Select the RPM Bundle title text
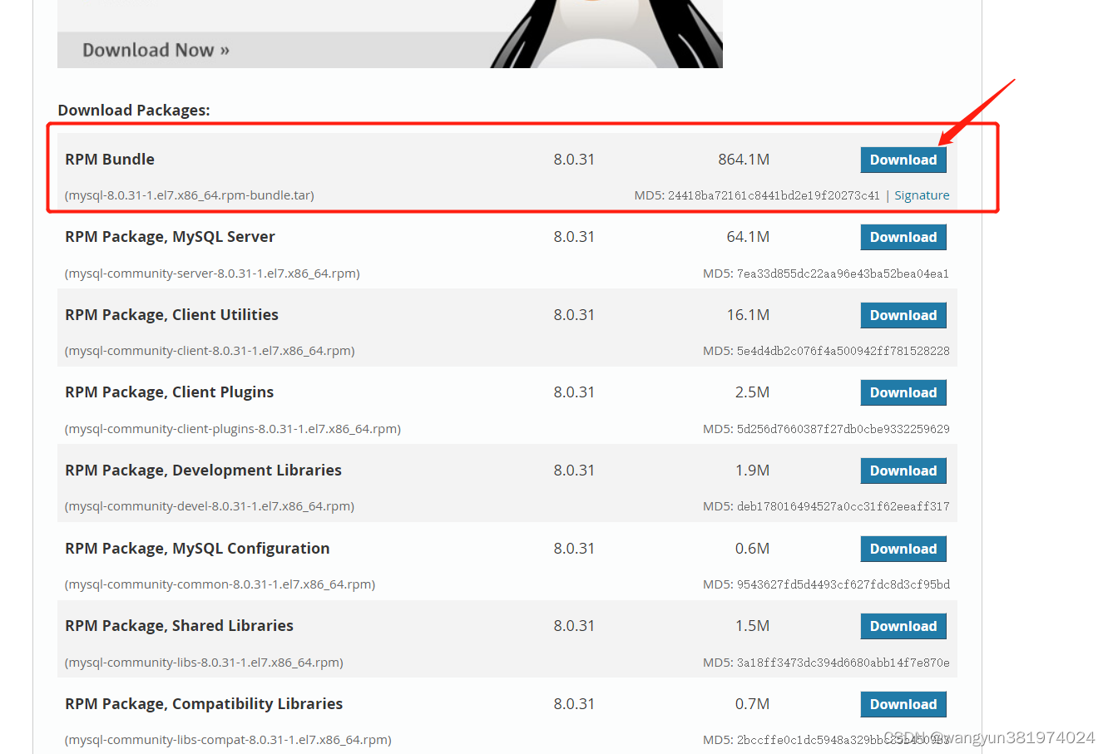The image size is (1108, 754). tap(110, 160)
